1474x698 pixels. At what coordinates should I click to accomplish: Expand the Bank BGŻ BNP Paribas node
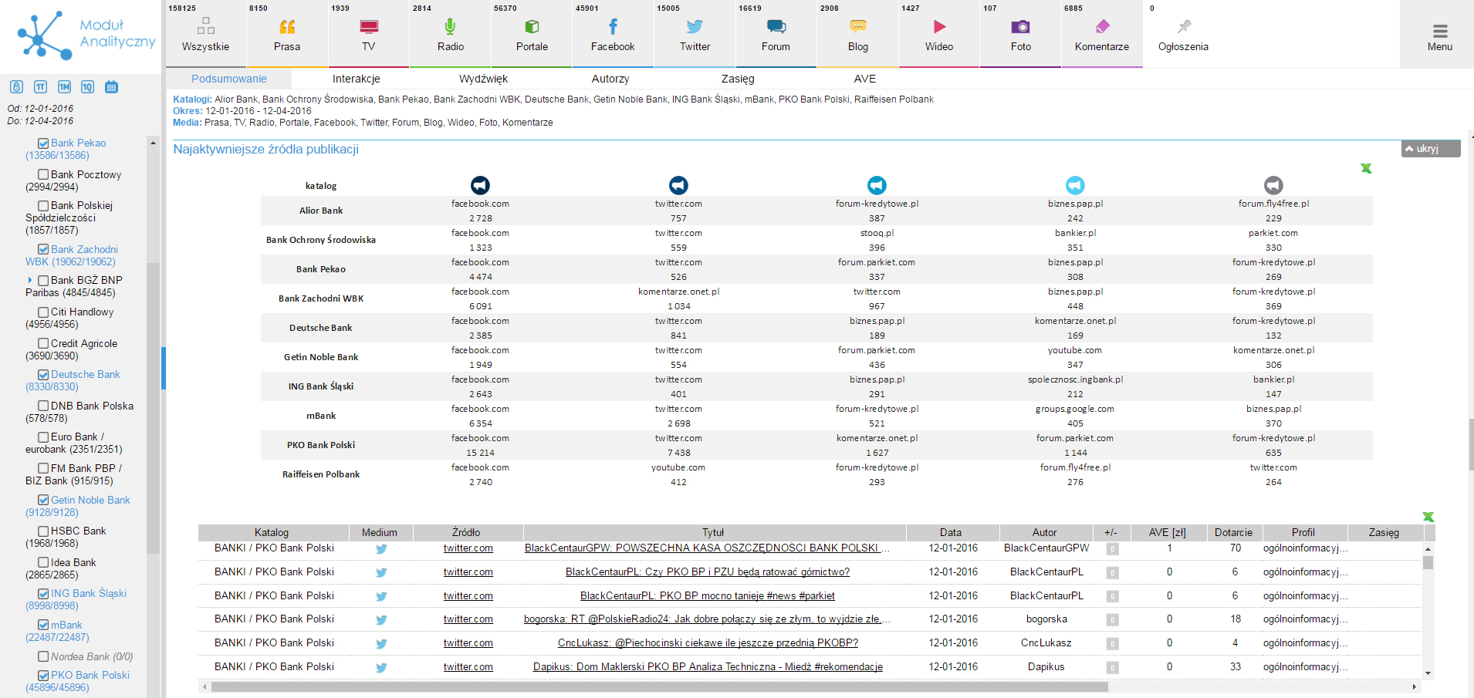click(x=30, y=281)
